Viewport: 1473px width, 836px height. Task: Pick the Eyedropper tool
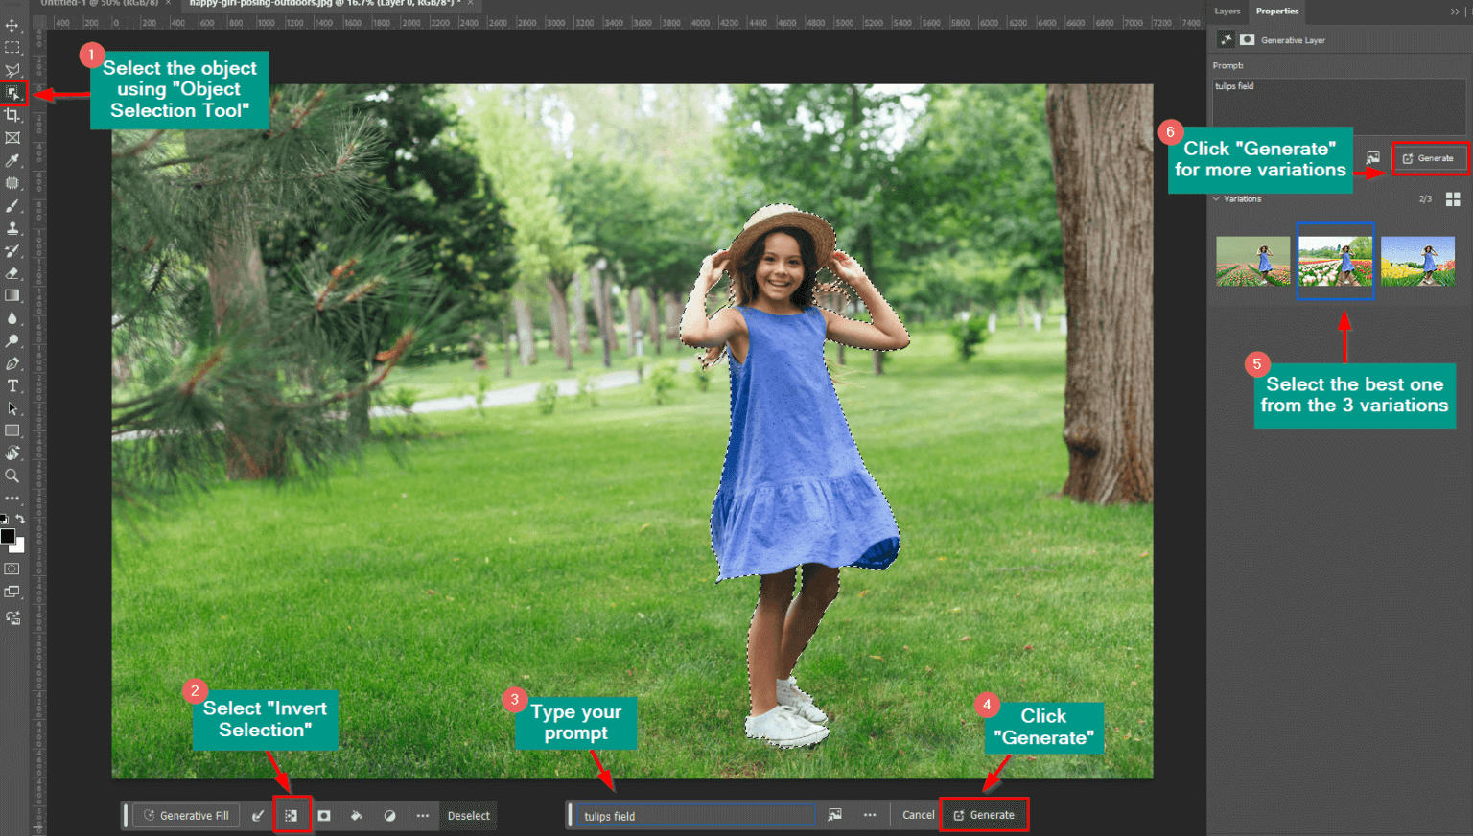pyautogui.click(x=12, y=160)
